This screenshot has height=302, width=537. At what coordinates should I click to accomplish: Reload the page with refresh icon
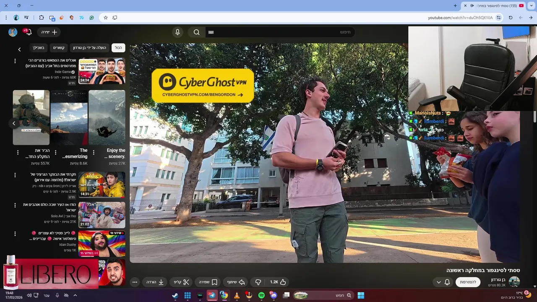(511, 18)
